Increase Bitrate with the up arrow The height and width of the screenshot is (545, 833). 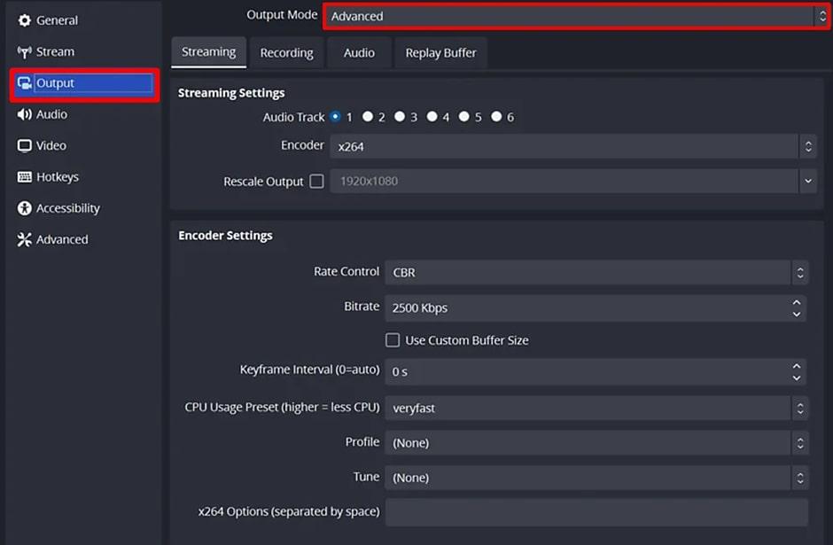point(797,302)
